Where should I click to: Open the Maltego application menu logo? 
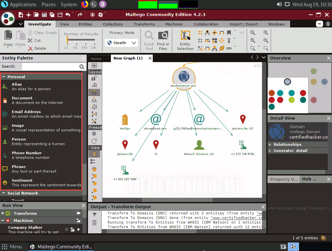pos(8,18)
